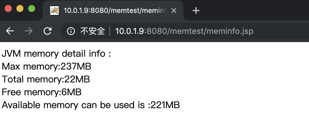Maximize the window with the green button
The image size is (309, 121).
click(32, 9)
